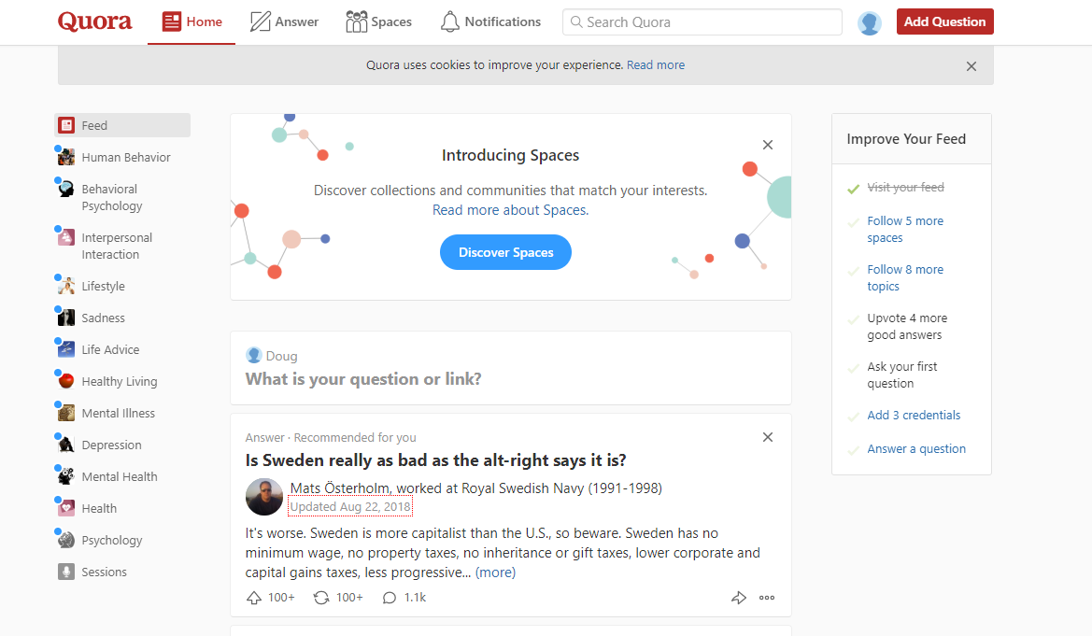Click Answer a question link
This screenshot has width=1092, height=636.
coord(916,449)
